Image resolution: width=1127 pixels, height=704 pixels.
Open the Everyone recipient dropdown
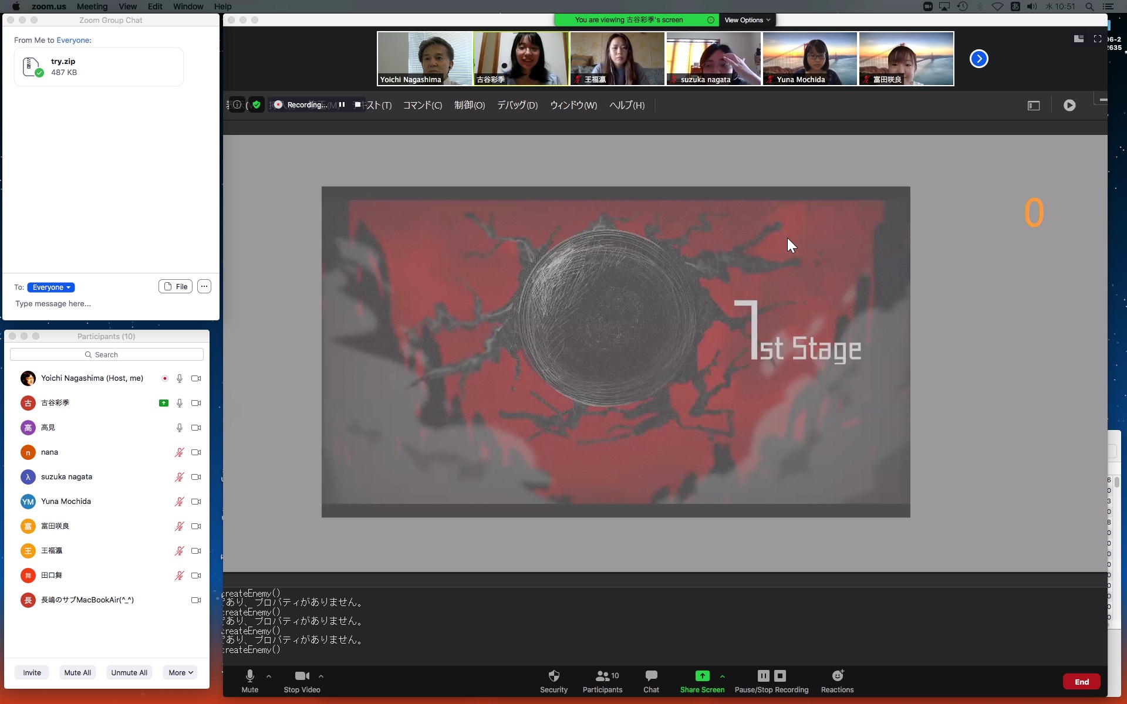click(x=51, y=287)
